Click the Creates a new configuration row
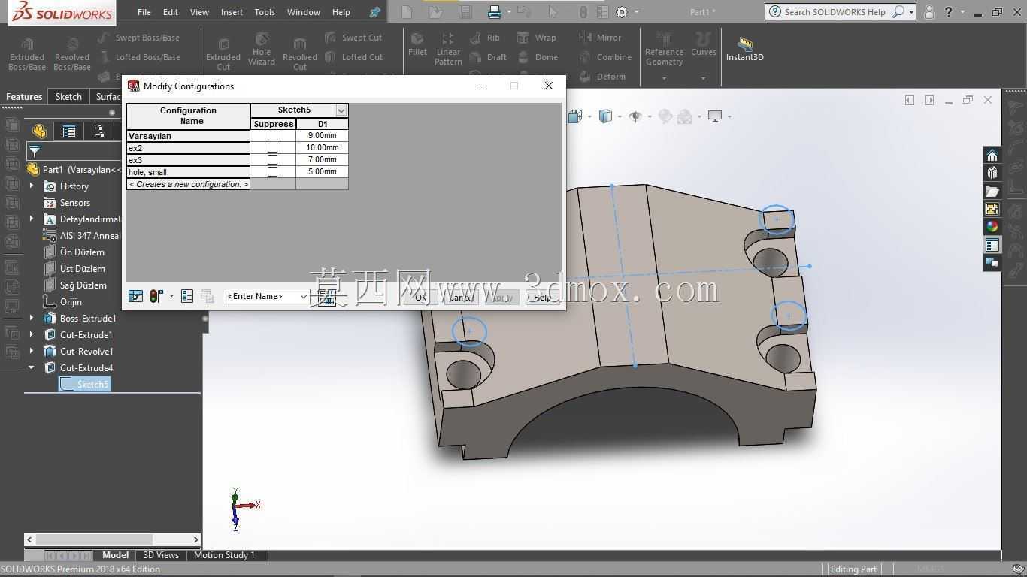 click(188, 184)
